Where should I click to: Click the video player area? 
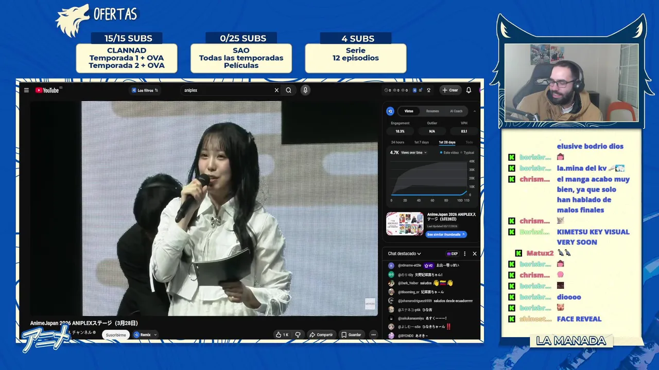pyautogui.click(x=204, y=208)
